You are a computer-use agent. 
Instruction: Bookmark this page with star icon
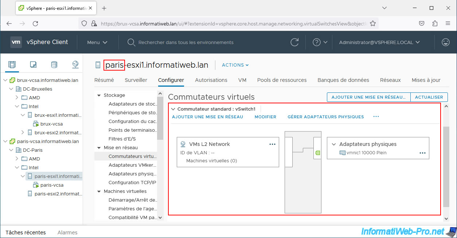coord(372,23)
